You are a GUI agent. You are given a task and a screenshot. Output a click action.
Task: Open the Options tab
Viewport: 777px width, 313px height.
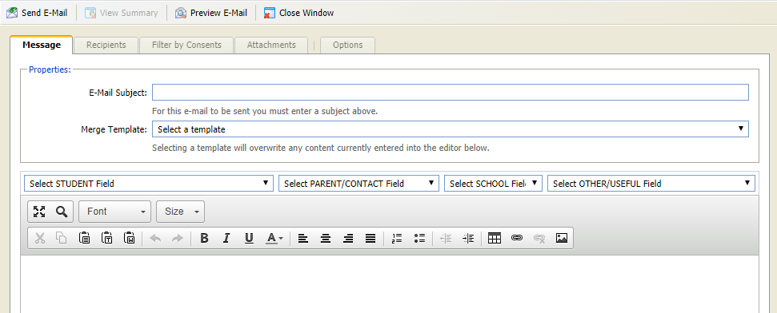[348, 45]
